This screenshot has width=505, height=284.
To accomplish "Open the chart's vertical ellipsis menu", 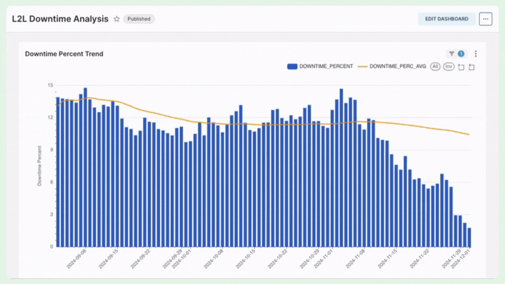I will coord(476,54).
